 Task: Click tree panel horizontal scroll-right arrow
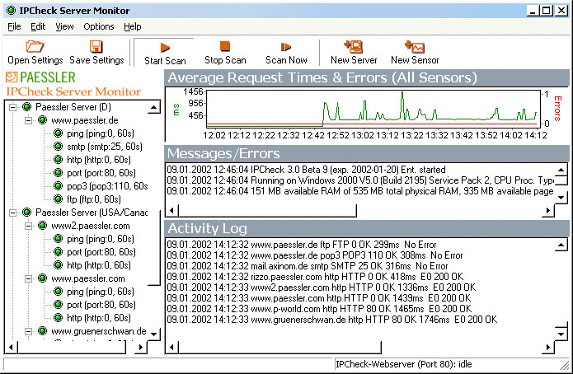140,347
